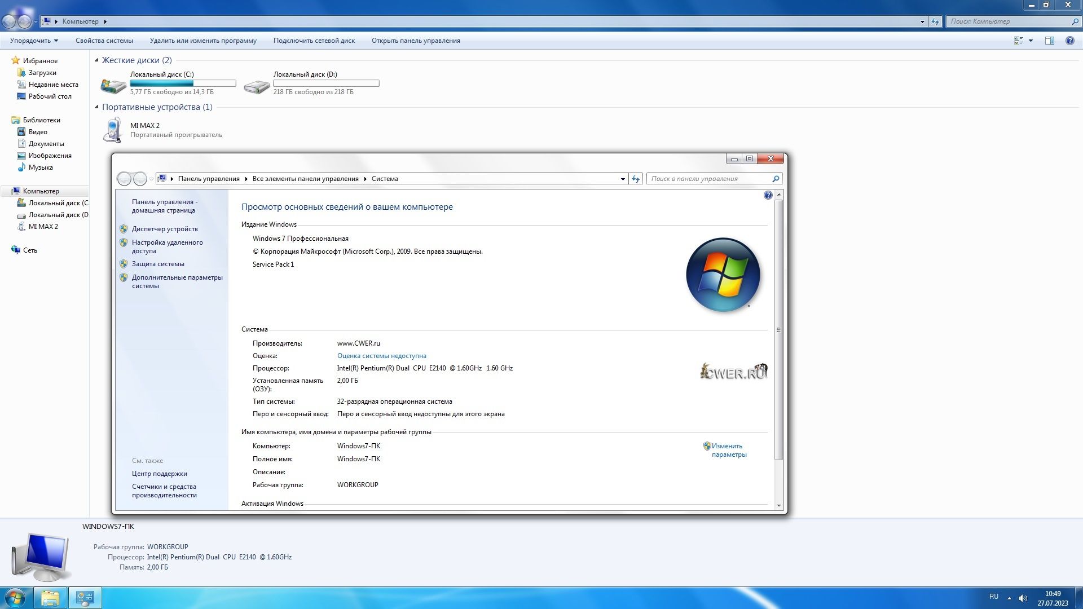The image size is (1083, 609).
Task: Refresh the Explorer address bar
Action: pos(935,22)
